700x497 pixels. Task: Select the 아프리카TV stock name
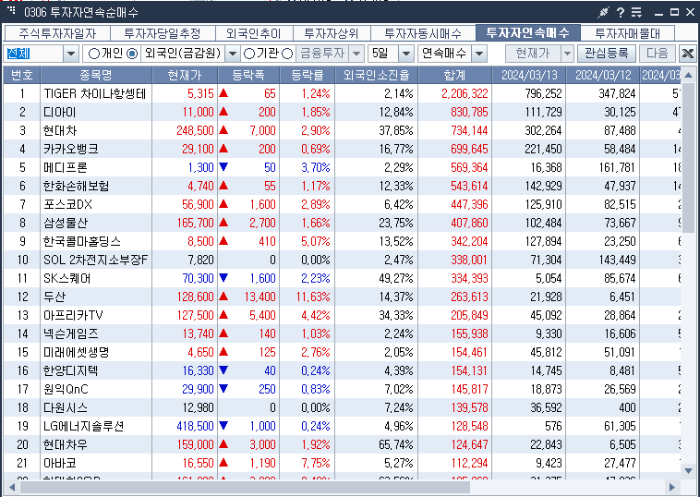(73, 315)
